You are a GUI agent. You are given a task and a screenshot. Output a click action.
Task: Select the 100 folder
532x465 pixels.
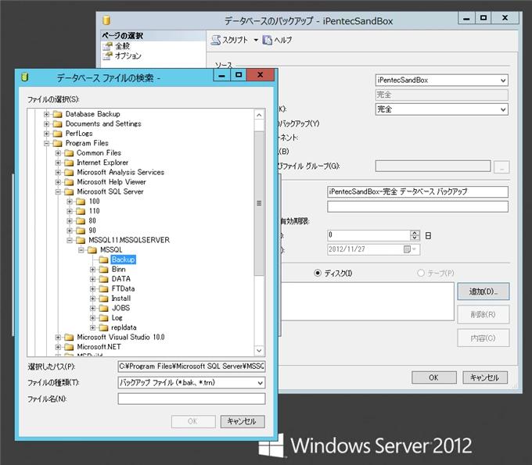tap(95, 202)
